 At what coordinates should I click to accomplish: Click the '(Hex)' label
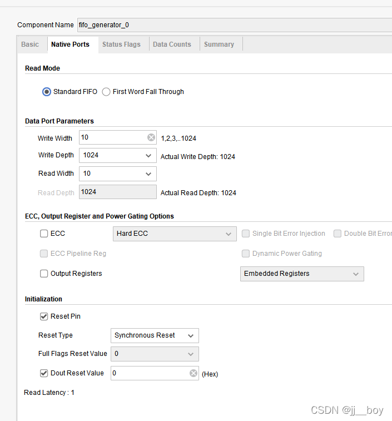click(210, 374)
